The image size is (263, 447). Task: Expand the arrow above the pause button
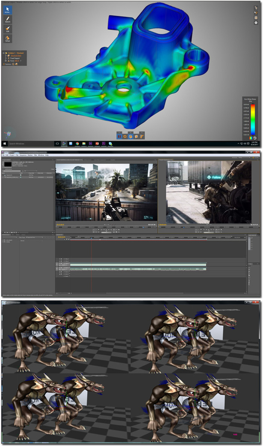click(x=119, y=132)
